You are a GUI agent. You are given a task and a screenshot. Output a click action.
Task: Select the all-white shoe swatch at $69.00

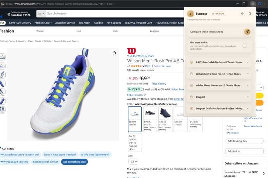(x=180, y=119)
